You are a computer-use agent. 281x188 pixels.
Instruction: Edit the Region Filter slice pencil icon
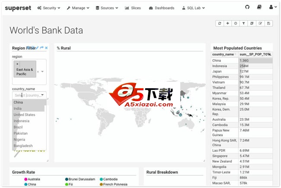(37, 48)
